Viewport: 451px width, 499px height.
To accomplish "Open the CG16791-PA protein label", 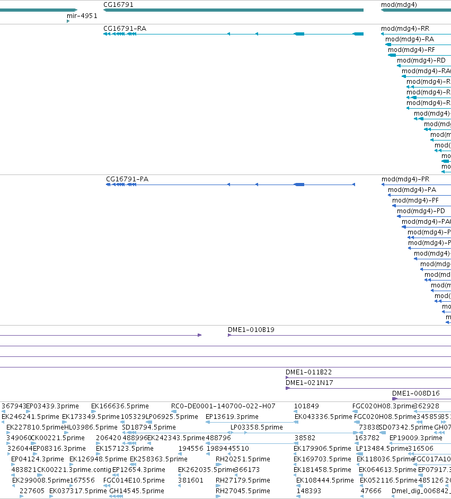I will [x=127, y=179].
